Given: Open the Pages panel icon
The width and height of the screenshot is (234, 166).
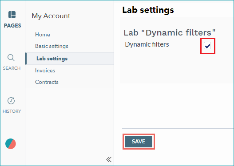Looking at the screenshot, I should tap(12, 15).
